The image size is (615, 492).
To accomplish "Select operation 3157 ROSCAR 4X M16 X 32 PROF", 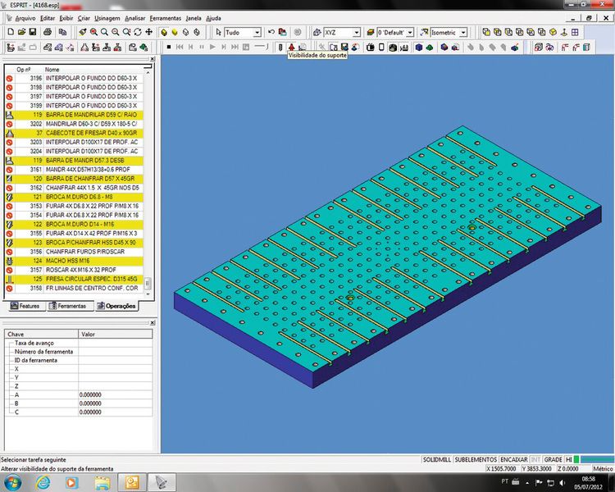I will [75, 270].
